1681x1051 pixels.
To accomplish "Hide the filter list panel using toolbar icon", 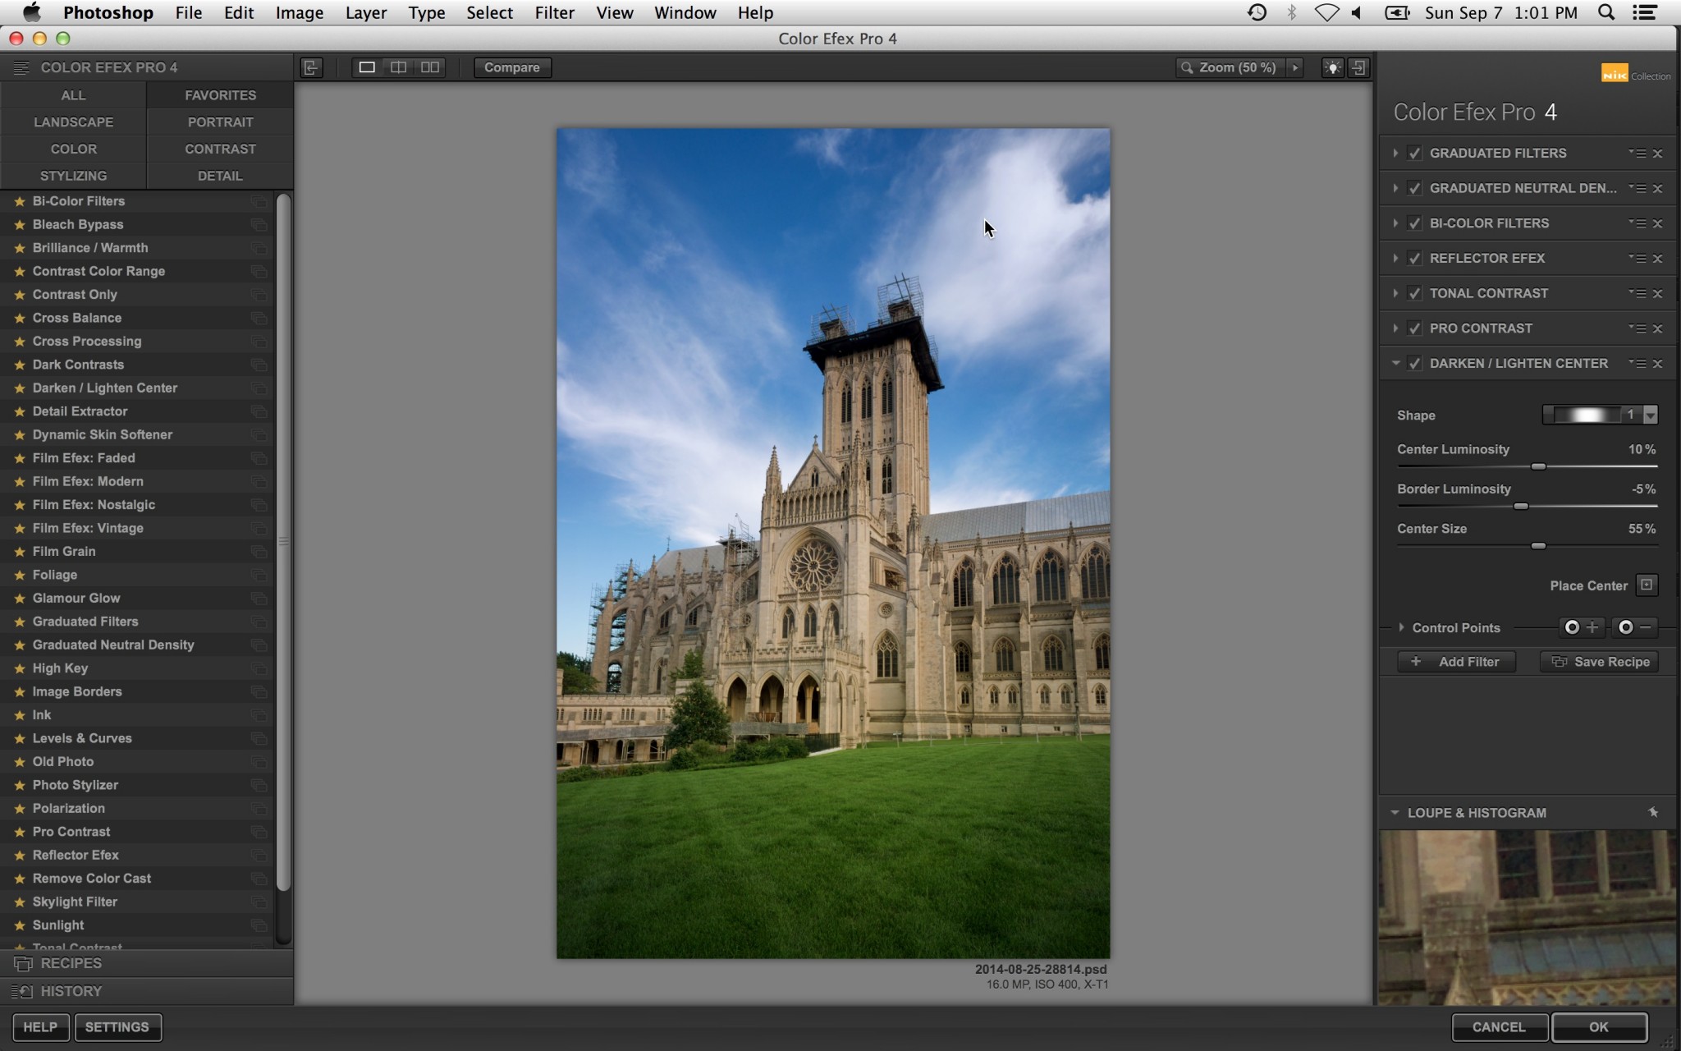I will click(x=312, y=67).
